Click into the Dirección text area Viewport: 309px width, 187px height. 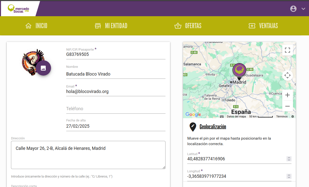point(88,155)
